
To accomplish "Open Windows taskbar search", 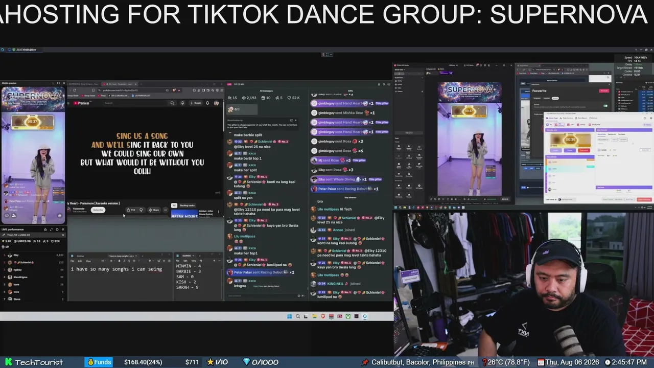I will pos(298,316).
